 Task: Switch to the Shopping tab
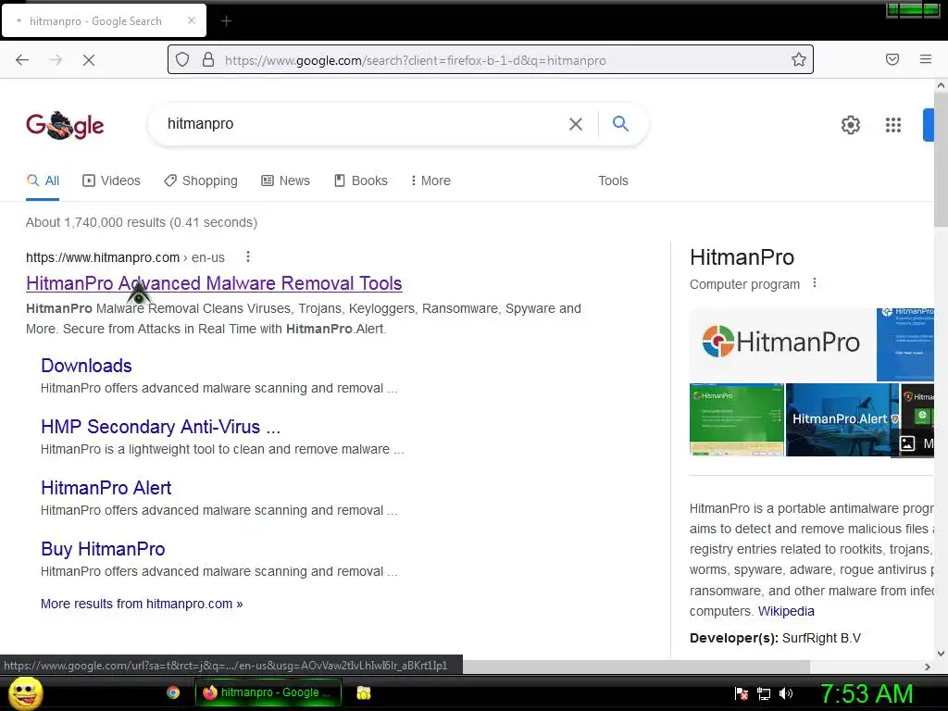pyautogui.click(x=201, y=181)
